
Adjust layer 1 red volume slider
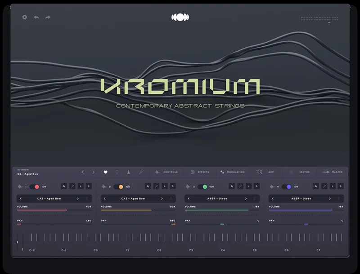point(54,210)
